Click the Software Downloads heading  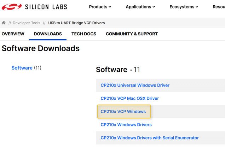tap(41, 48)
